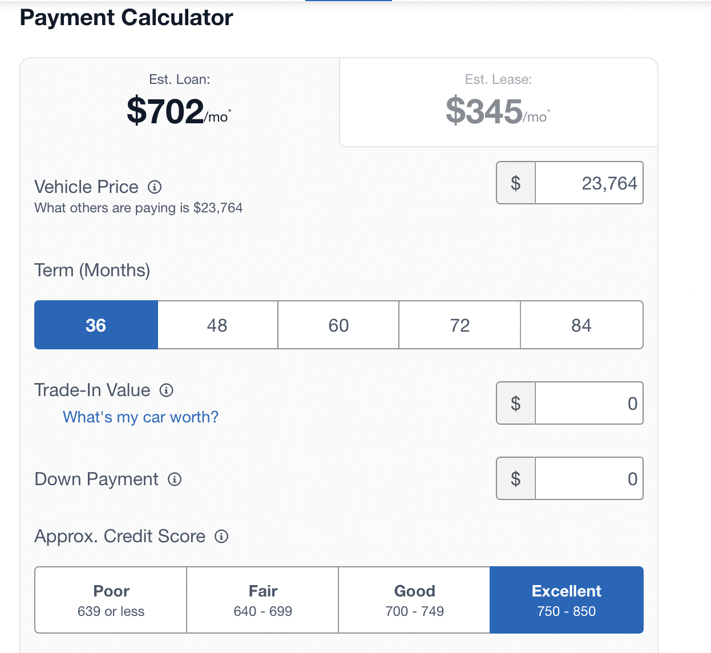Open the "What's my car worth?" link

(140, 417)
